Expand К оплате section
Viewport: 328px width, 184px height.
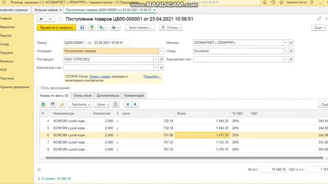[39, 179]
